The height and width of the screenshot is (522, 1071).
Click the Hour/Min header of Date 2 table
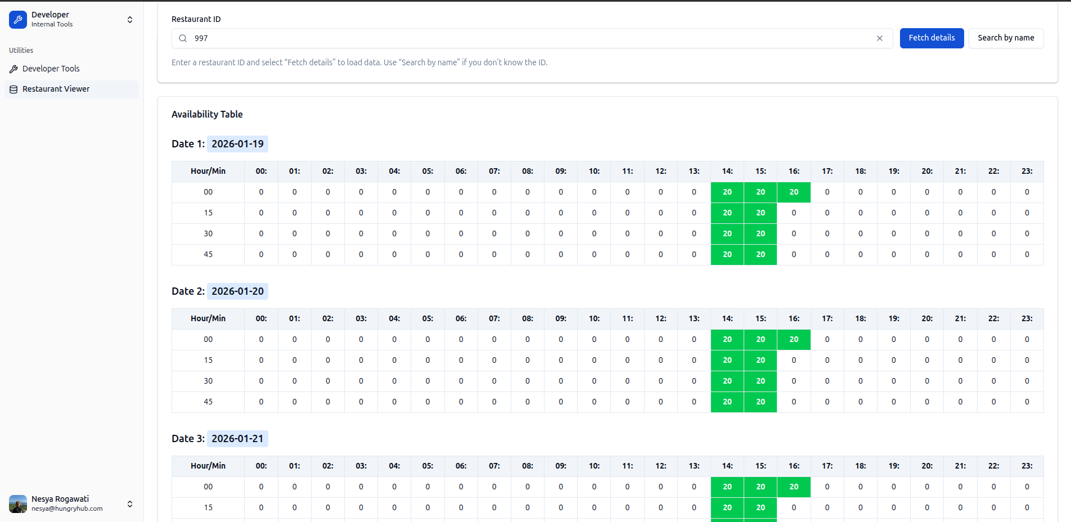point(208,318)
